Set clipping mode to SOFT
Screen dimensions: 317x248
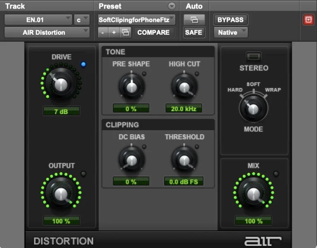click(x=253, y=84)
